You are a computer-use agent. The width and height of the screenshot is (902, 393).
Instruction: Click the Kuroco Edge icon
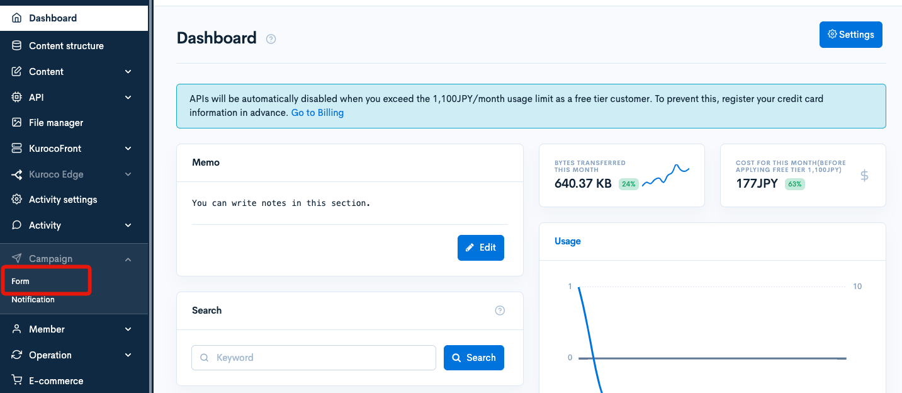pos(15,174)
